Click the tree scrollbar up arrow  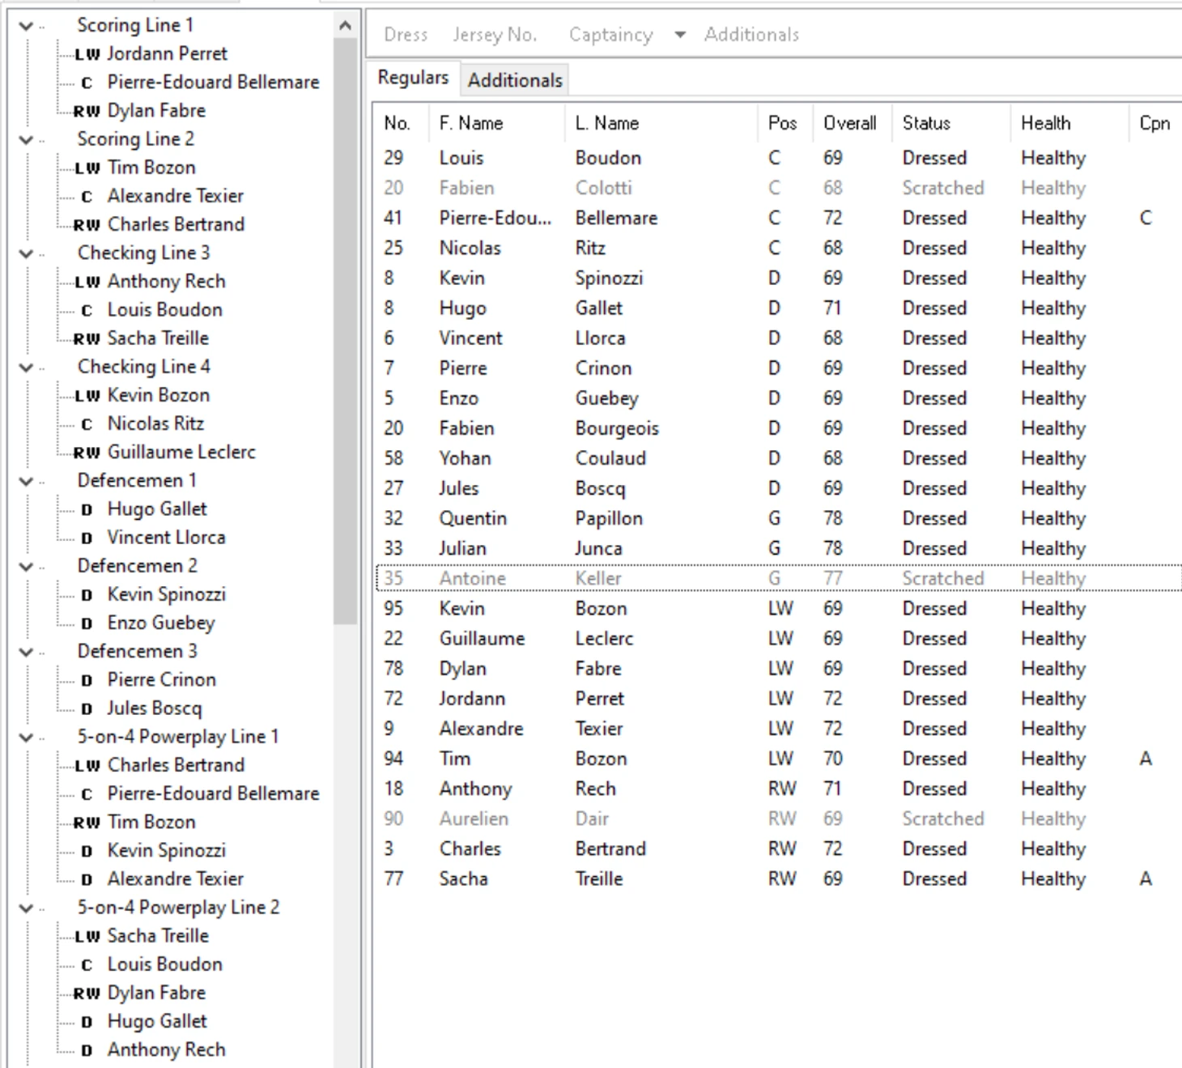(x=346, y=26)
